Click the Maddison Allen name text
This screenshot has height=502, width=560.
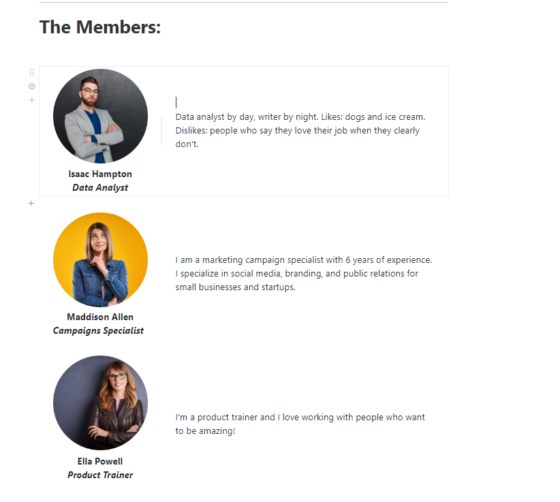tap(100, 317)
